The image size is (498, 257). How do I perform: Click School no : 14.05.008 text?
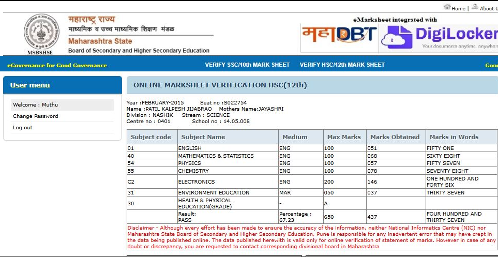221,122
